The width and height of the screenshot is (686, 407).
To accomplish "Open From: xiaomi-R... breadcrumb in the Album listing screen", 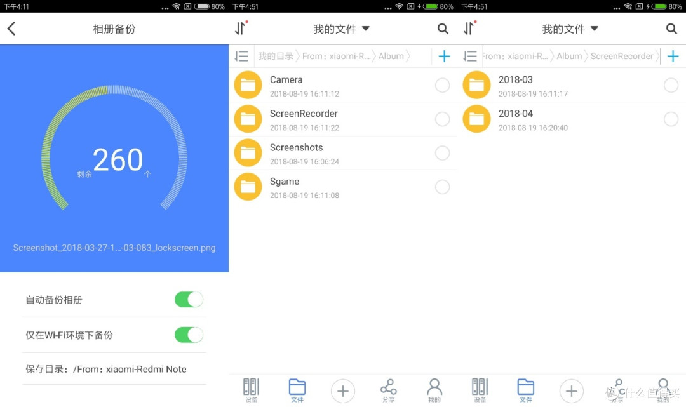I will [336, 56].
